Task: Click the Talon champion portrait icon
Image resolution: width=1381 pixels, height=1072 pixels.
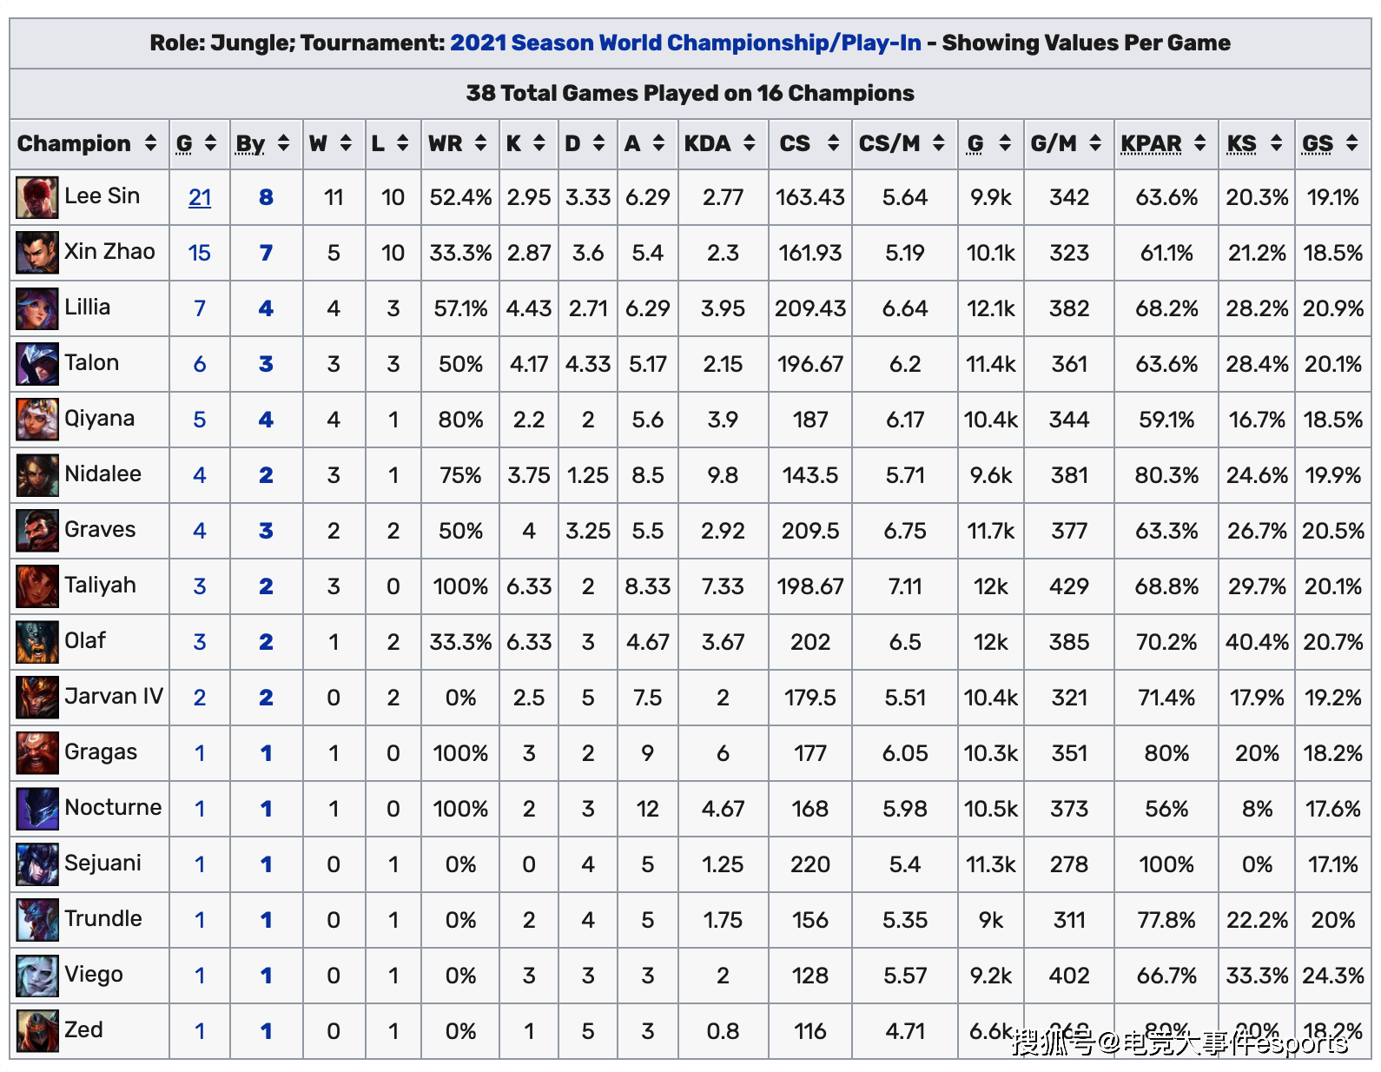Action: pos(37,364)
